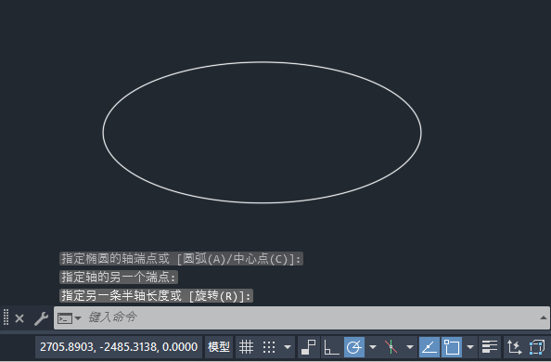551x362 pixels.
Task: Click history line 指定另一条半轴长度或
Action: (x=157, y=295)
